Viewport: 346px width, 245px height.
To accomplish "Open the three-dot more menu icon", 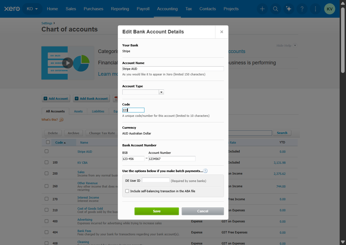I will coord(315,9).
